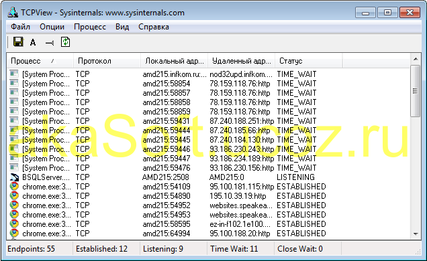The image size is (427, 261).
Task: Click local address amd215:58857
Action: pyautogui.click(x=167, y=93)
